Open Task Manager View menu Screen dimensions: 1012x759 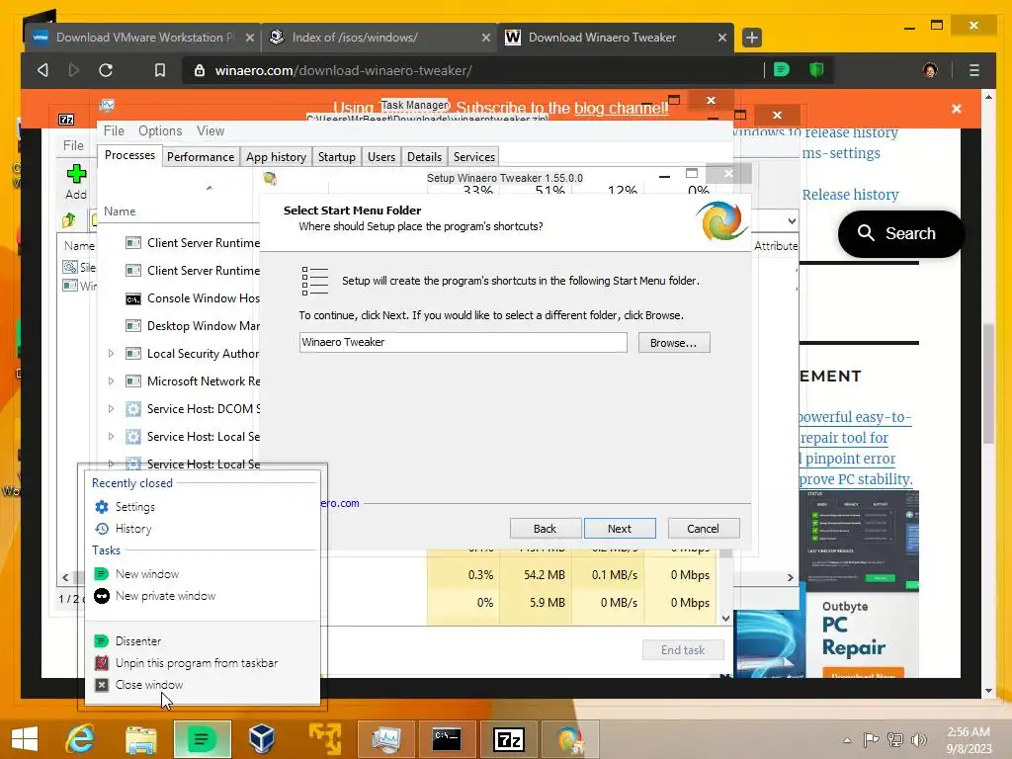211,131
